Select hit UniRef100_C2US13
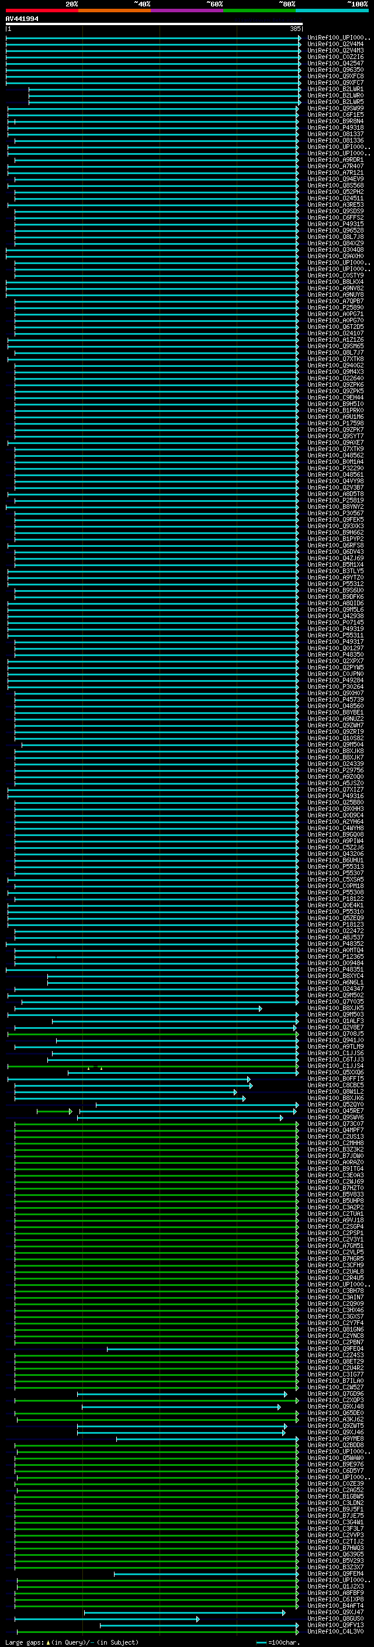 (335, 1136)
